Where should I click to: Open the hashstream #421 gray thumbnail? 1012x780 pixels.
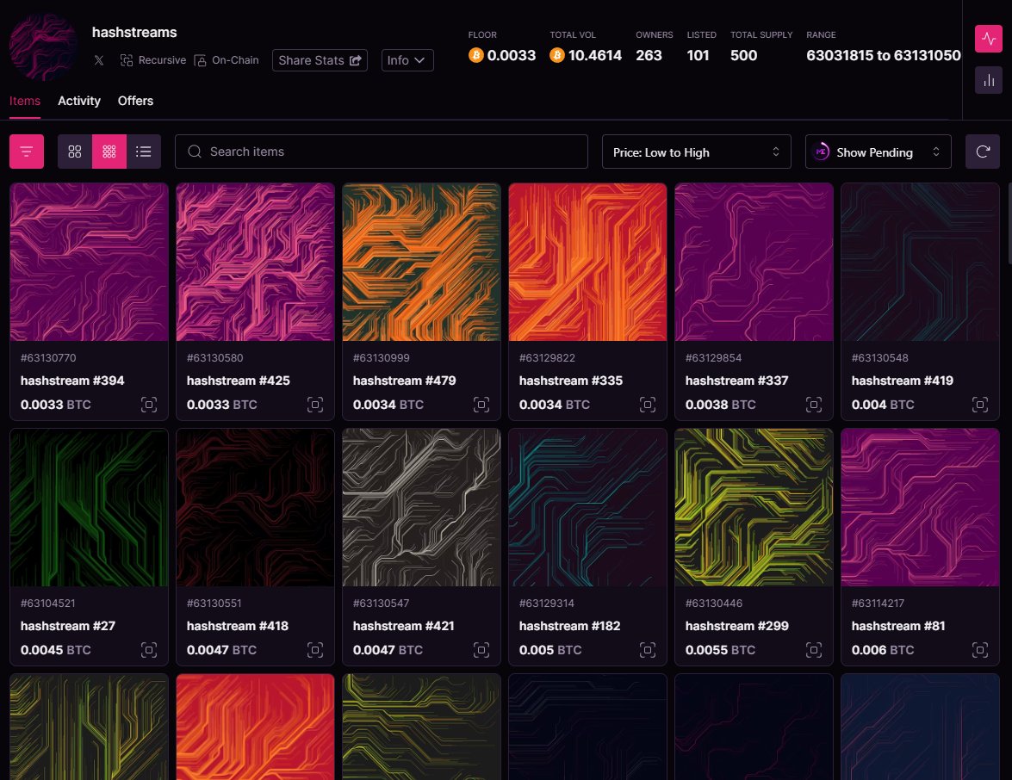pos(421,508)
